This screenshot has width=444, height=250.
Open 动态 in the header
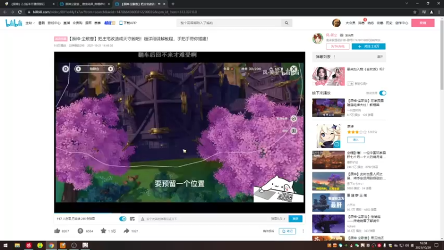[x=371, y=23]
